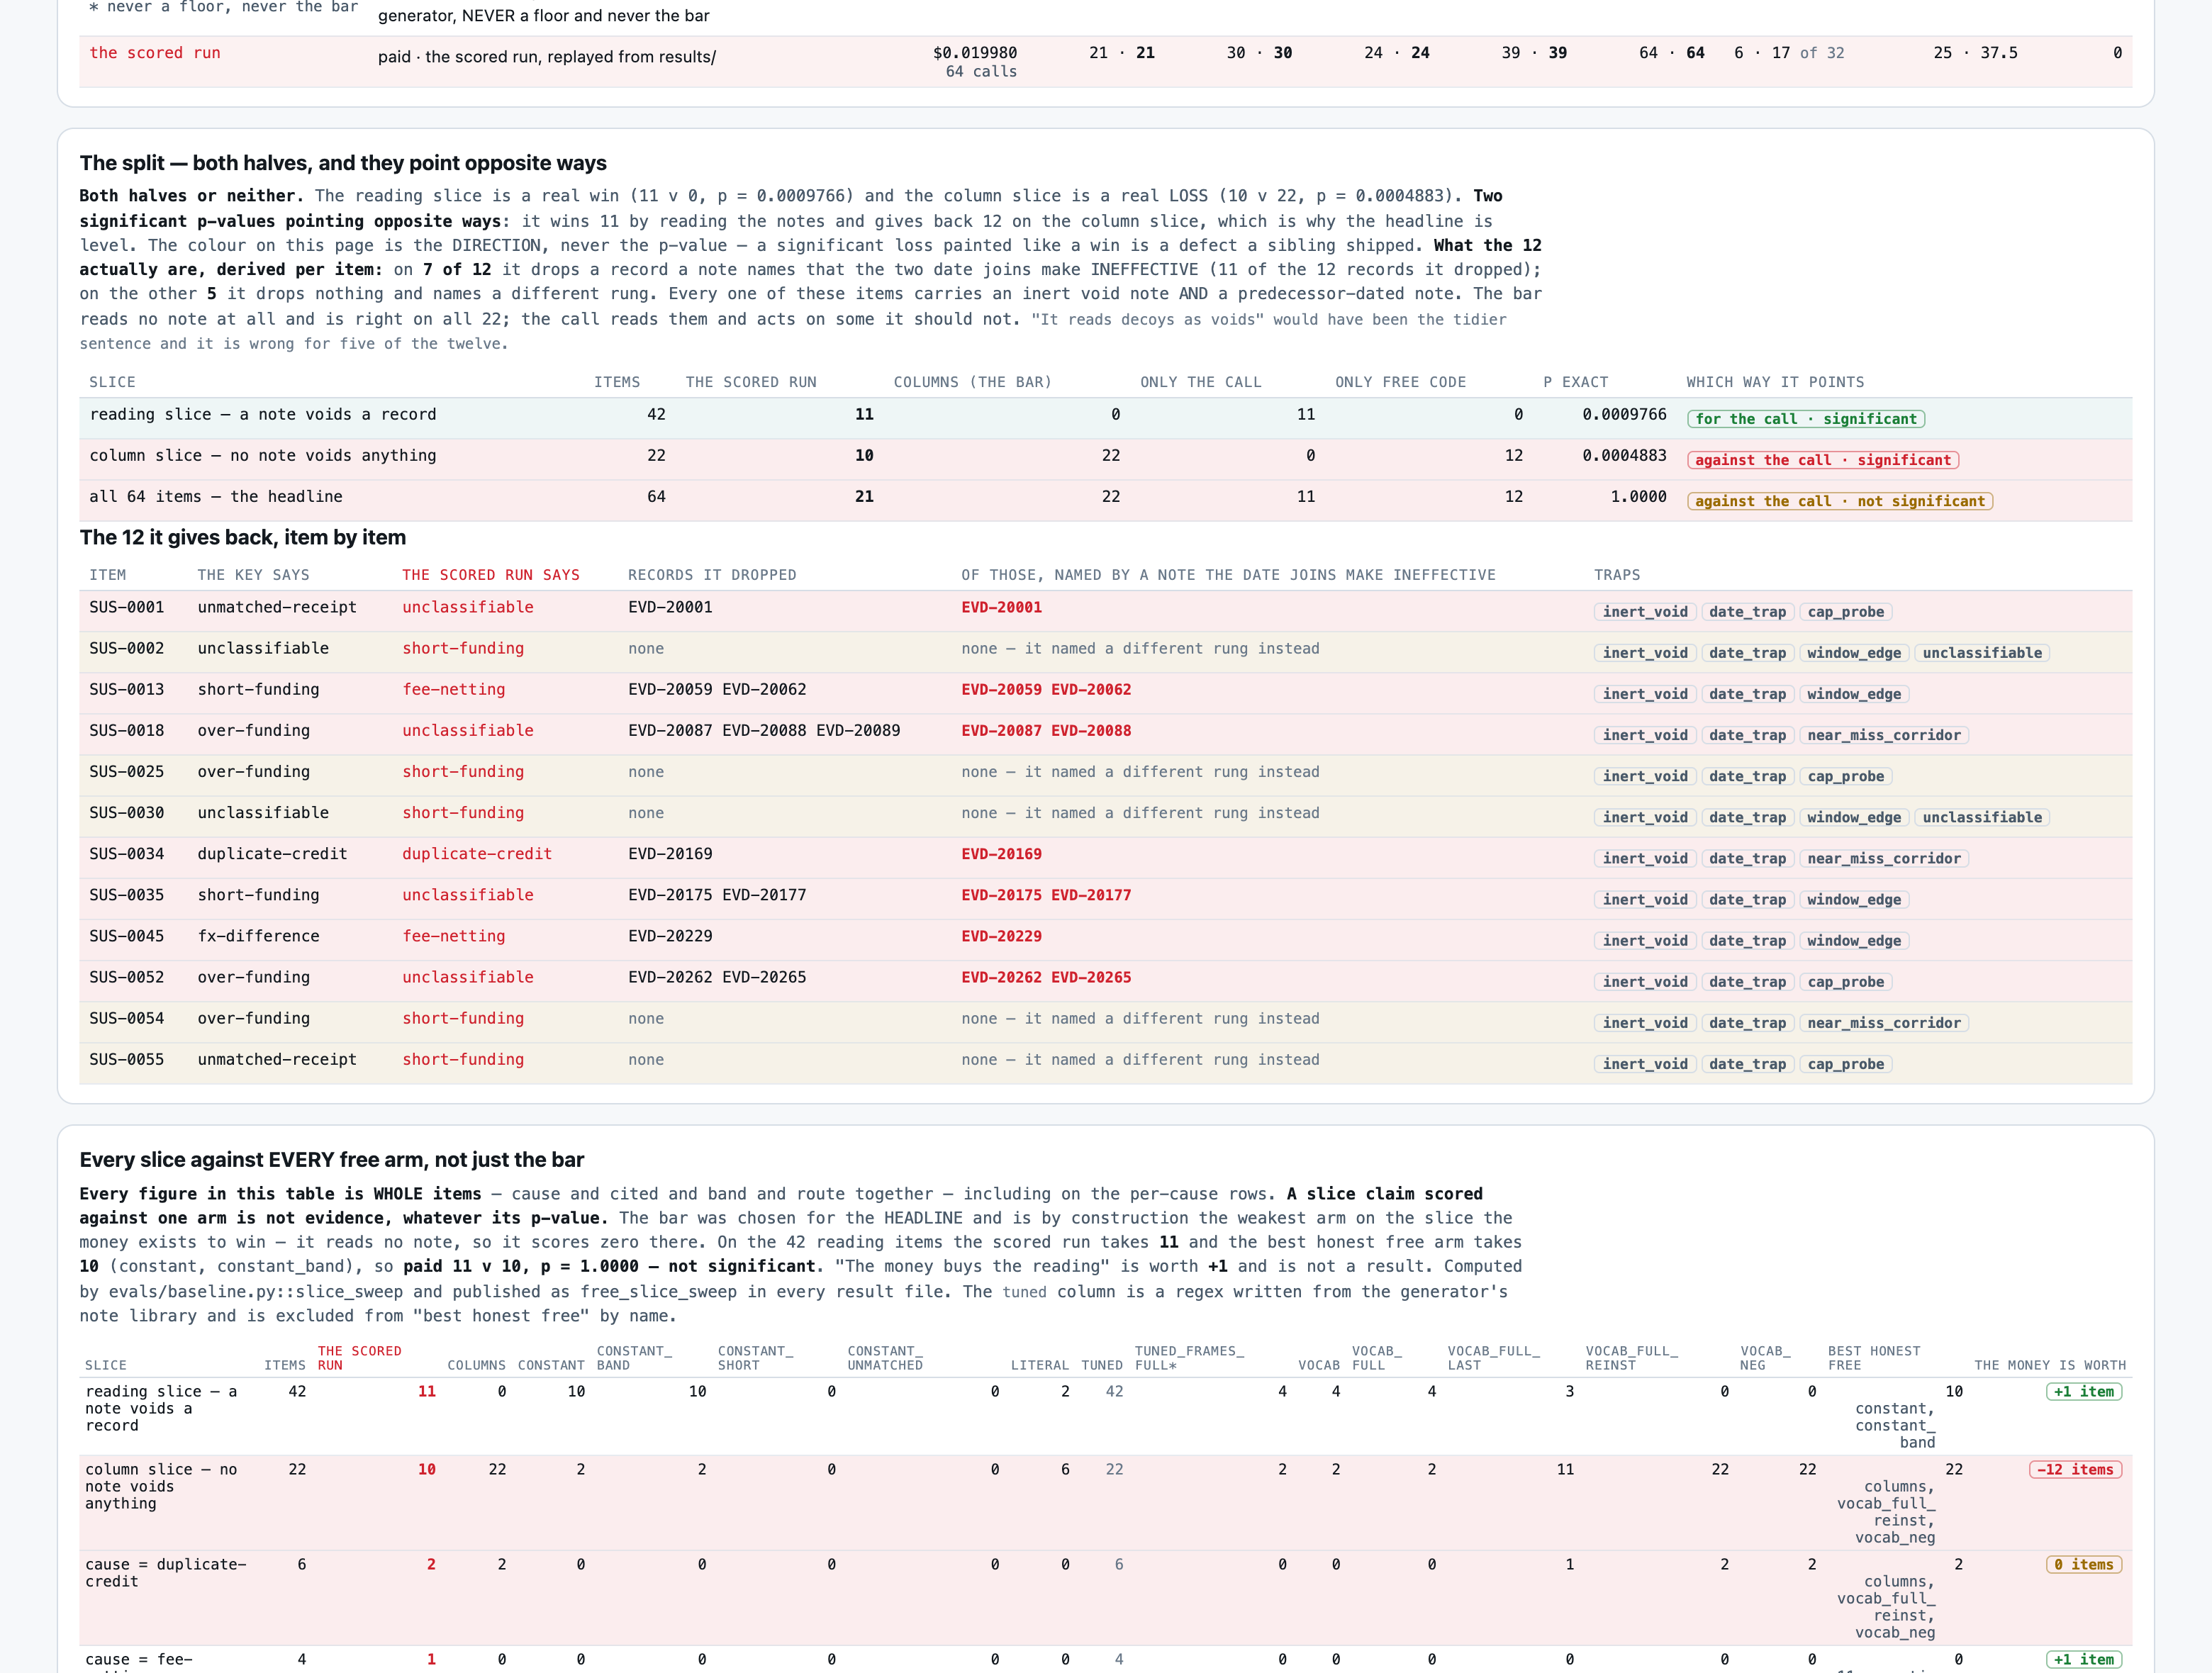Click the red 'the scored run' row label
Screen dimensions: 2212x1673
point(155,53)
